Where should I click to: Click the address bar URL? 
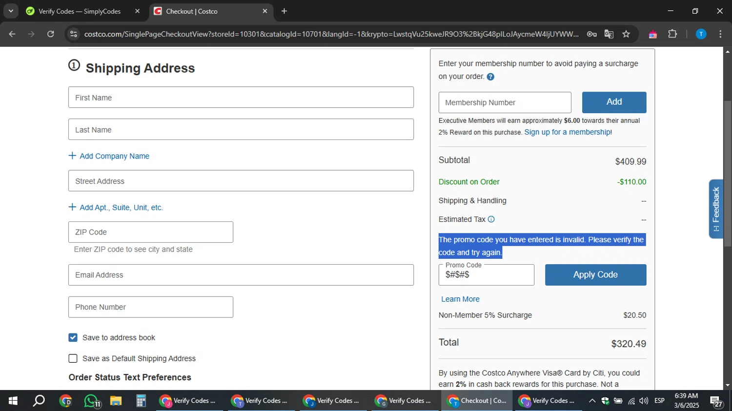[x=331, y=34]
